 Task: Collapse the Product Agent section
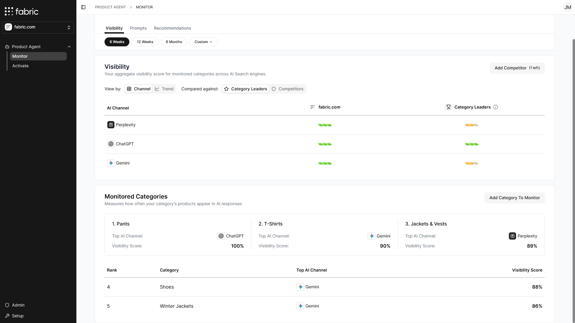pos(69,47)
